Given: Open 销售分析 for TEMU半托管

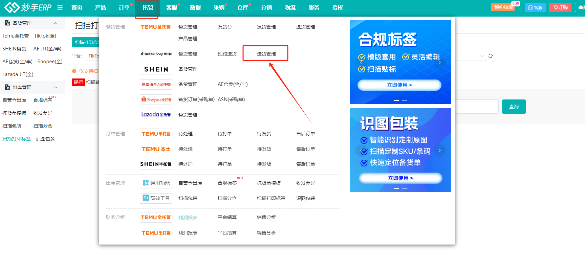Looking at the screenshot, I should [x=266, y=233].
